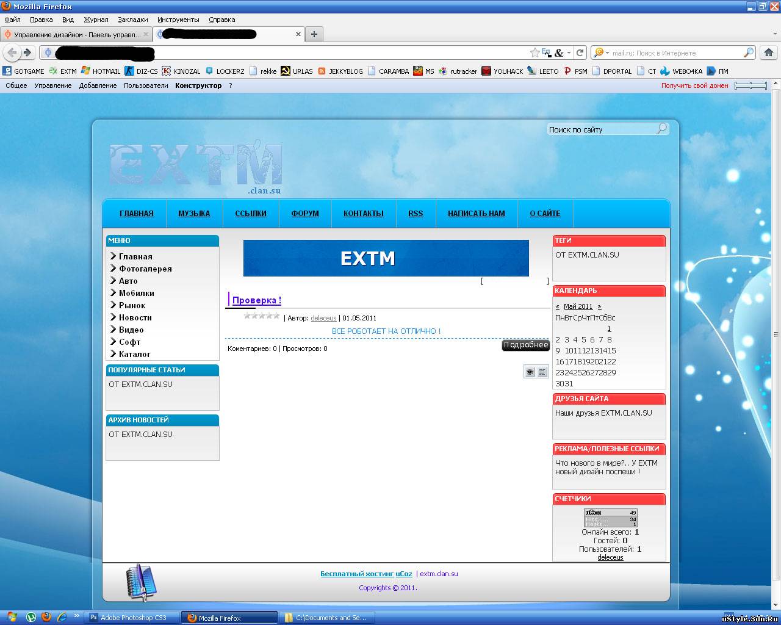Click the page icon beside the eye icon
Image resolution: width=781 pixels, height=625 pixels.
[x=542, y=372]
